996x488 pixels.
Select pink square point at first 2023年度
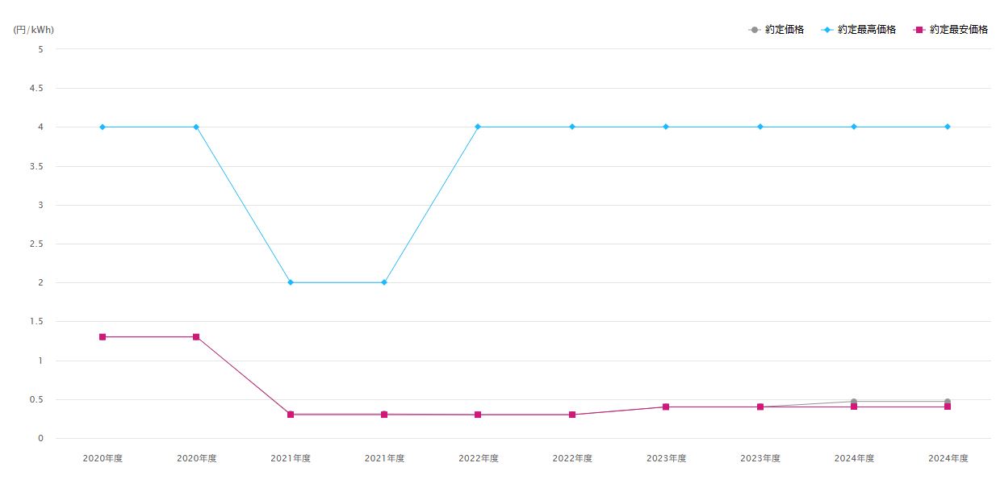pyautogui.click(x=666, y=407)
